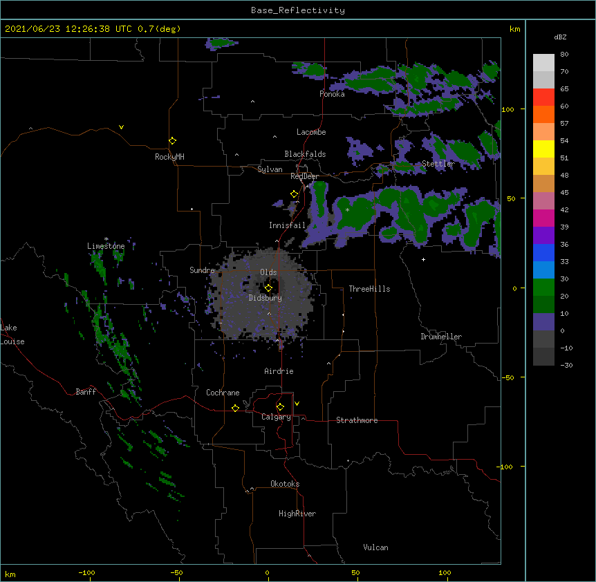Click the Innisfail city label
Image resolution: width=596 pixels, height=582 pixels.
coord(287,225)
